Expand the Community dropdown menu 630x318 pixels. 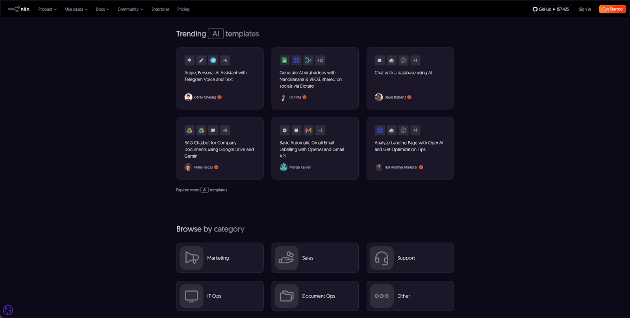pyautogui.click(x=130, y=9)
